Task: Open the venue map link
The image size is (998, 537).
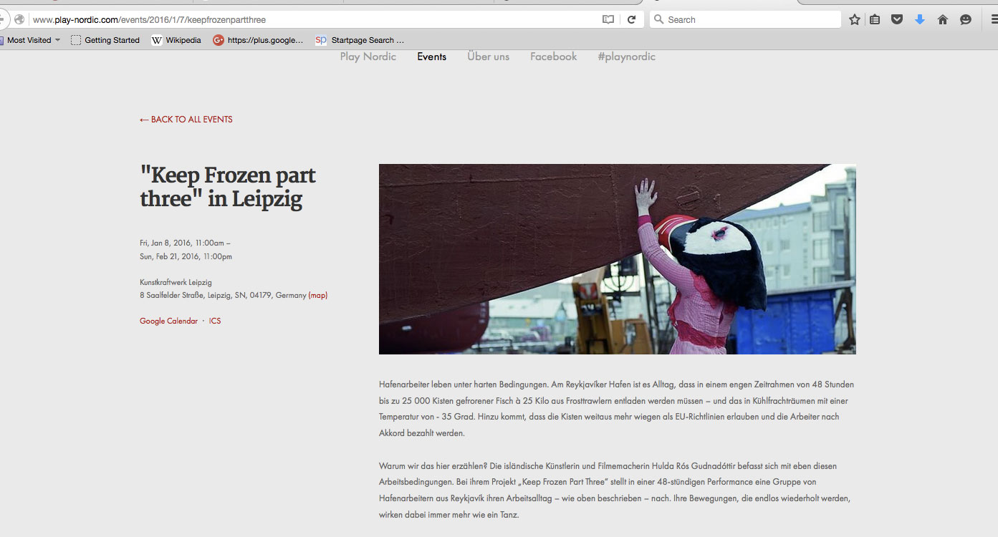Action: click(318, 295)
